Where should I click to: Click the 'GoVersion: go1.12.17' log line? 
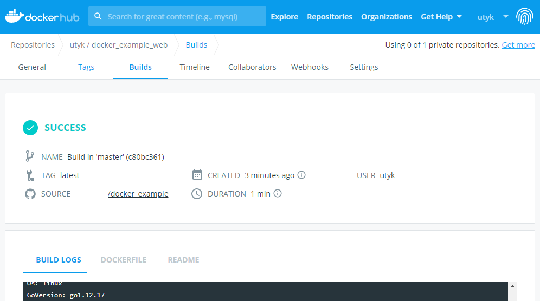pos(66,295)
